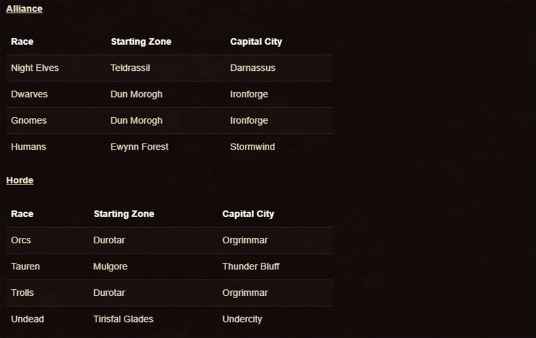
Task: Click the Darnassus capital city entry
Action: coord(253,68)
